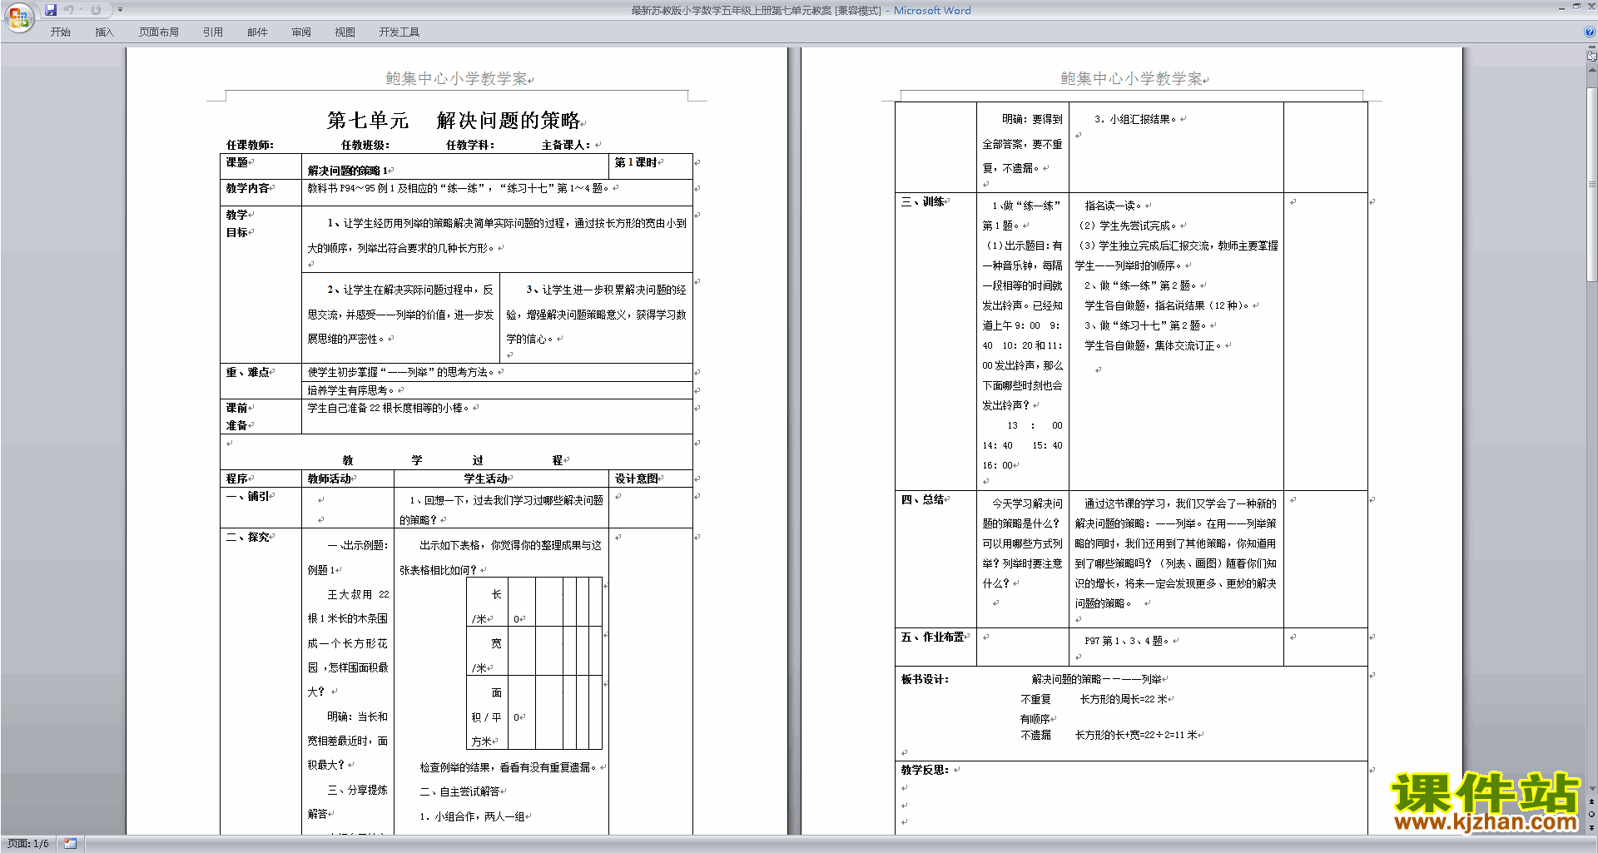
Task: Click the 三、训练 row label on page two
Action: pos(923,202)
